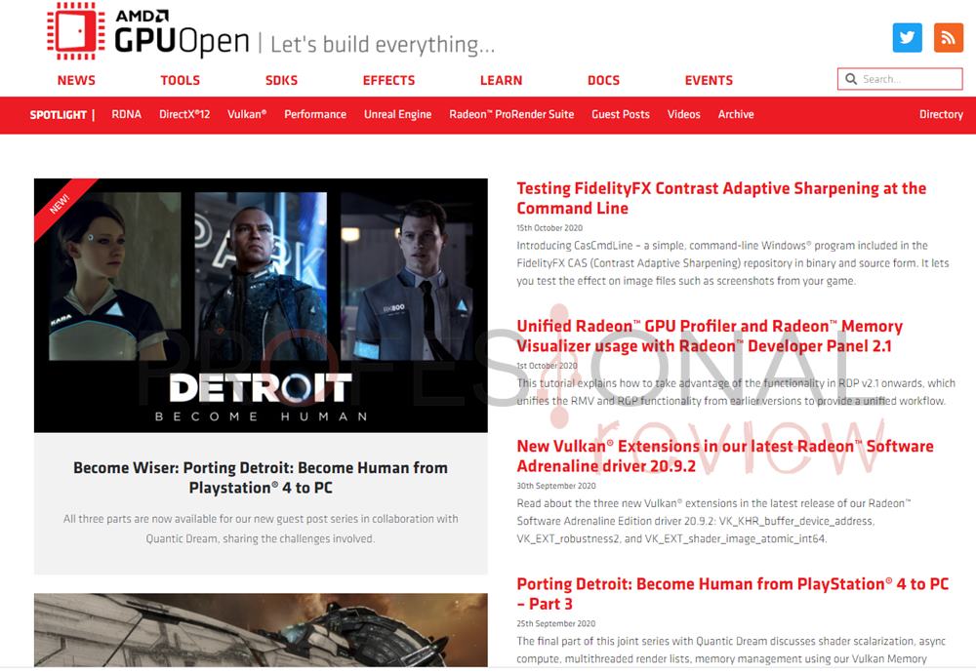Open the DOCS menu
Viewport: 976px width, 672px height.
pyautogui.click(x=603, y=80)
